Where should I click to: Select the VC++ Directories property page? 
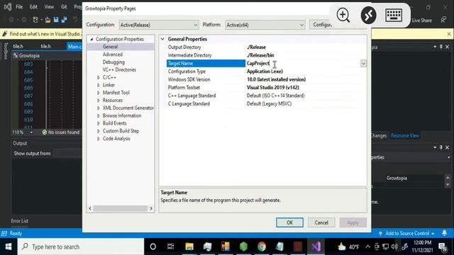[119, 69]
